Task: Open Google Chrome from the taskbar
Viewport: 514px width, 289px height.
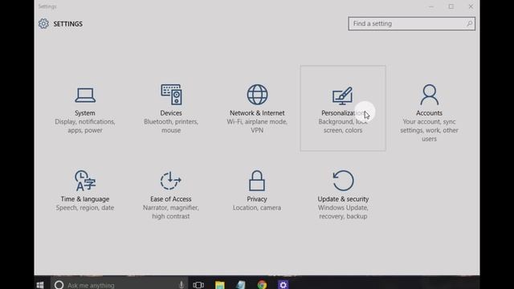Action: tap(262, 285)
